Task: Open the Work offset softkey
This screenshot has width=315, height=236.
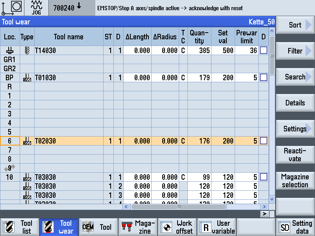Action: point(177,227)
